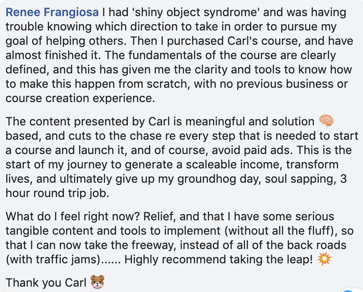Click the "Thank you Carl" text
363x292 pixels.
46,283
